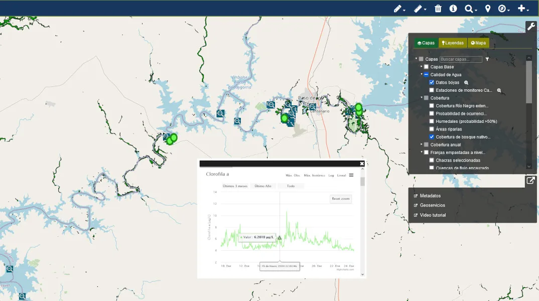Image resolution: width=539 pixels, height=301 pixels.
Task: Open the plus add dropdown arrow
Action: (527, 10)
